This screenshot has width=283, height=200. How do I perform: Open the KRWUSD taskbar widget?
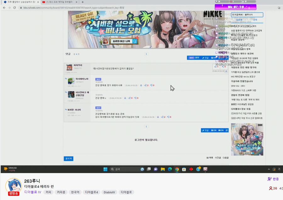(x=10, y=169)
